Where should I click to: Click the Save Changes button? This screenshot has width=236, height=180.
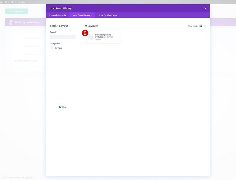point(16,11)
